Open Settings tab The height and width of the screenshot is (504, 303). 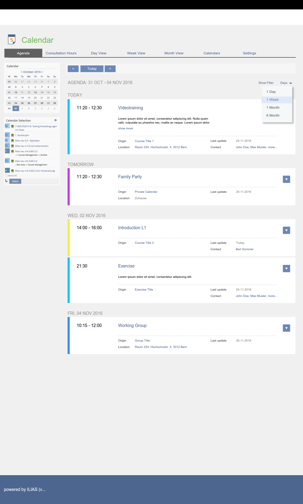[249, 53]
